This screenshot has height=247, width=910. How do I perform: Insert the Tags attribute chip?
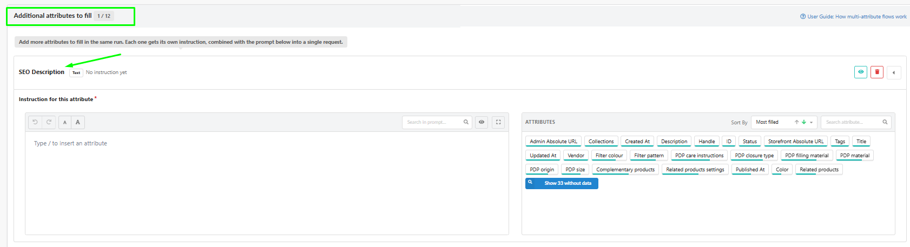[840, 141]
